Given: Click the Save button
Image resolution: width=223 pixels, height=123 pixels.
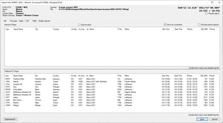Looking at the screenshot, I should pyautogui.click(x=202, y=119).
